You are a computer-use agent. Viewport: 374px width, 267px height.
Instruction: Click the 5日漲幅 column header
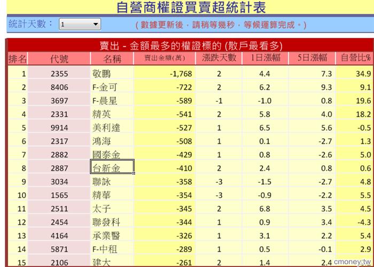click(x=312, y=58)
